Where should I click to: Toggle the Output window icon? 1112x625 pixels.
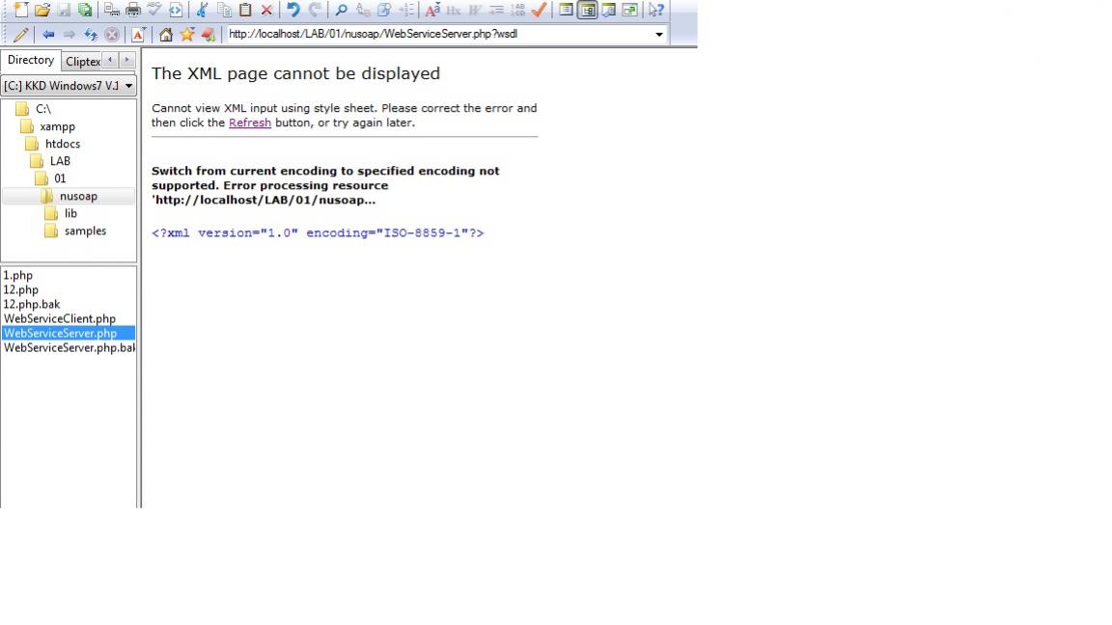pos(608,10)
